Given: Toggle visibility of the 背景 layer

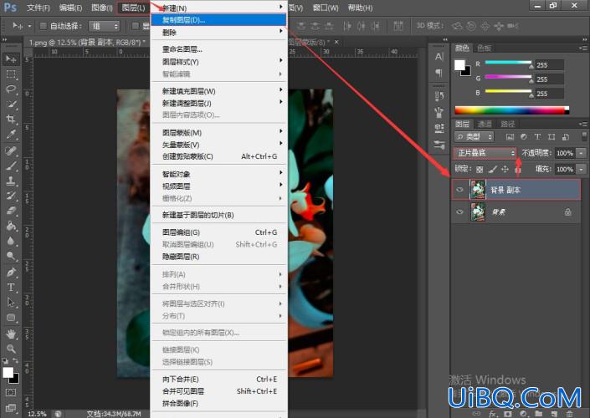Looking at the screenshot, I should 459,212.
